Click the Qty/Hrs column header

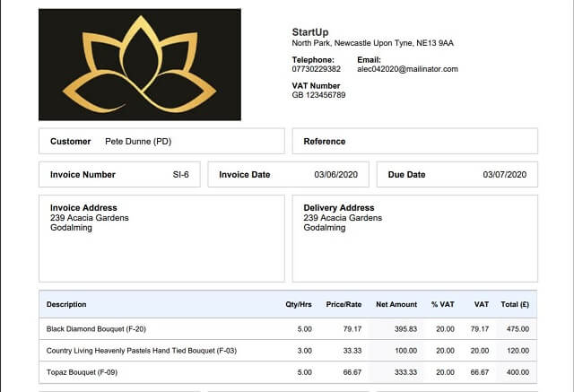tap(299, 304)
